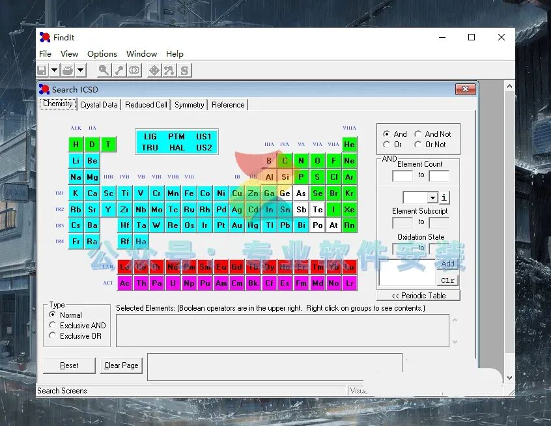Select the Exclusive AND radio button
551x426 pixels.
tap(52, 325)
